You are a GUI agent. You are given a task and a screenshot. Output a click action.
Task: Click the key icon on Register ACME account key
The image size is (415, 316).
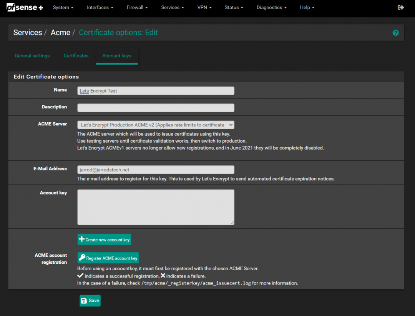(x=83, y=258)
